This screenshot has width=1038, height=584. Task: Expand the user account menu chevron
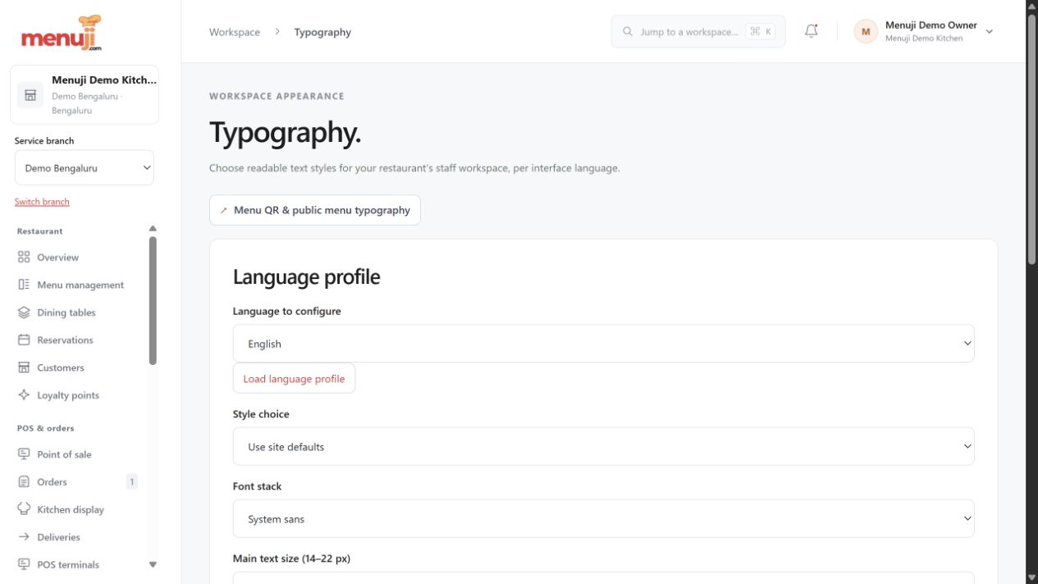click(x=989, y=32)
